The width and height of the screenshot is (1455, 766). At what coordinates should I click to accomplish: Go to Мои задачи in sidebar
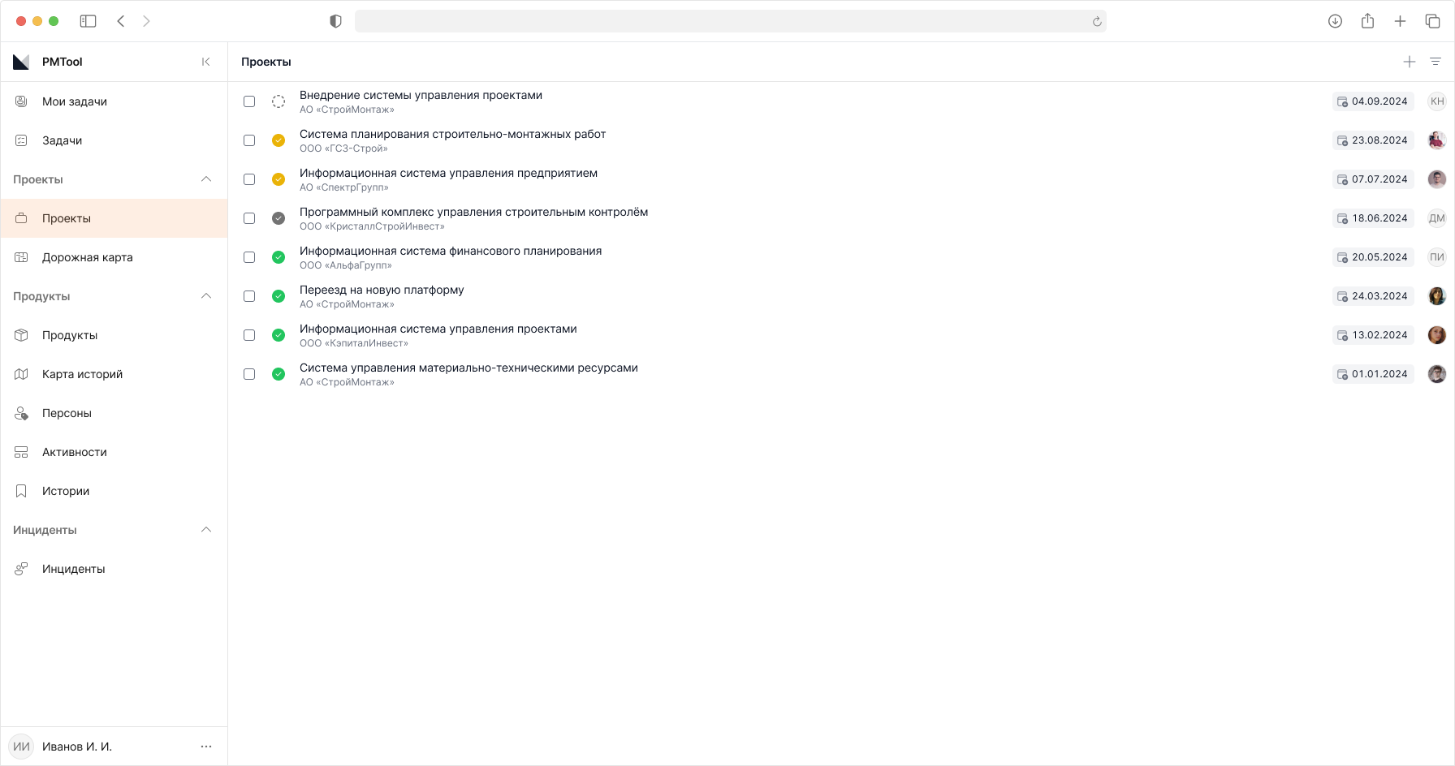(x=75, y=101)
